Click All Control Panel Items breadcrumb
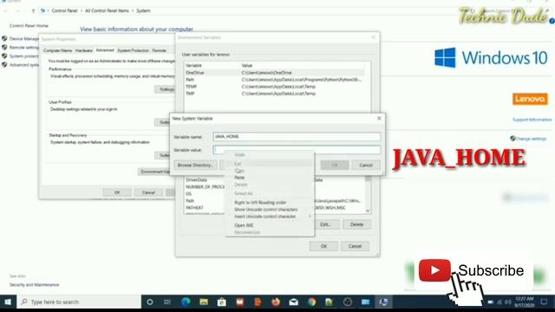Screen dimensions: 555x312 coord(107,11)
